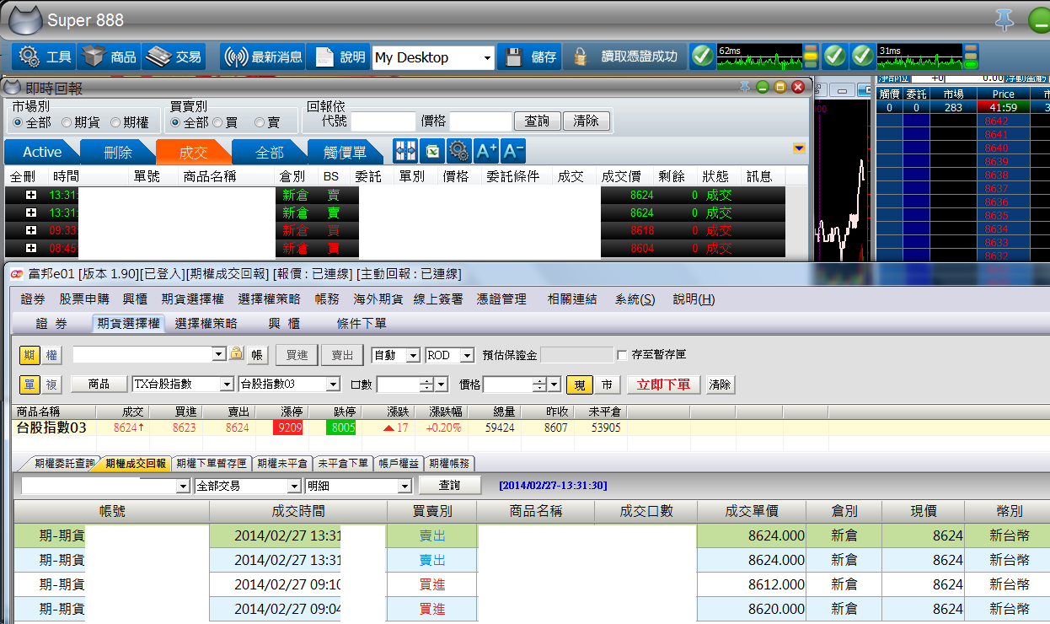This screenshot has width=1050, height=624.
Task: Click 查詢 button in 即時回報 panel
Action: pyautogui.click(x=537, y=121)
